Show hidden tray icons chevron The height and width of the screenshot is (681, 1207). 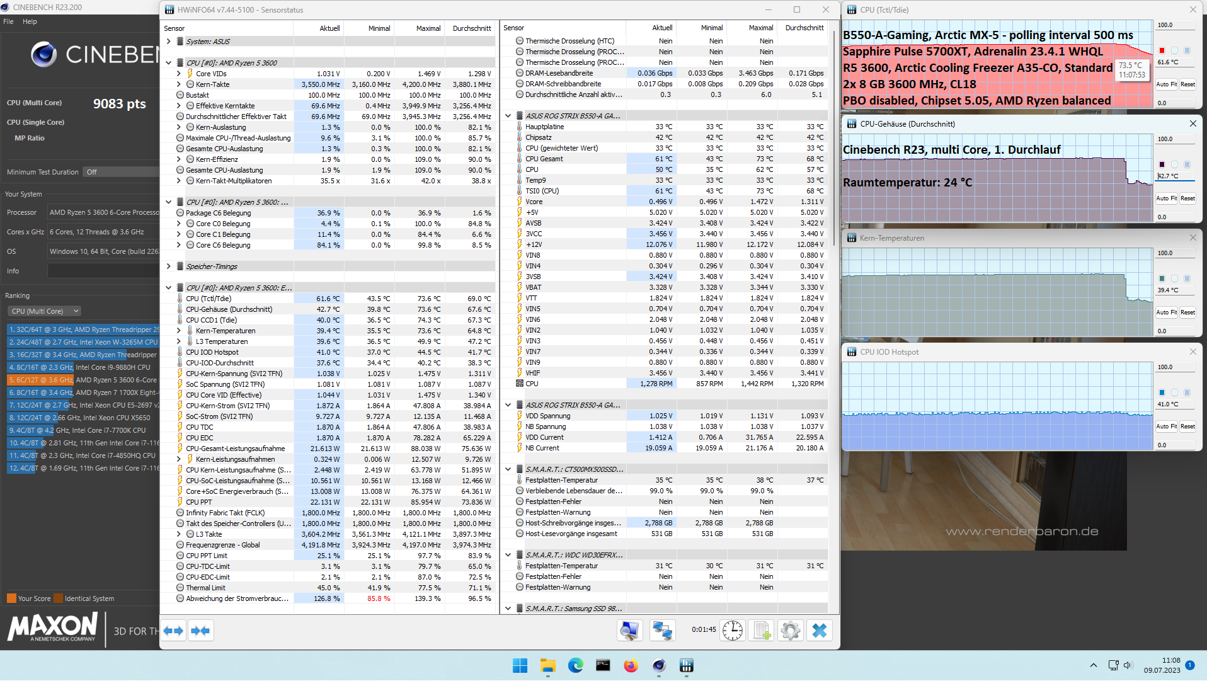click(1094, 665)
